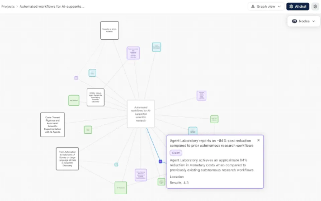Viewport: 321px width, 201px height.
Task: Select the highlighted dark blue claim node
Action: 160,161
